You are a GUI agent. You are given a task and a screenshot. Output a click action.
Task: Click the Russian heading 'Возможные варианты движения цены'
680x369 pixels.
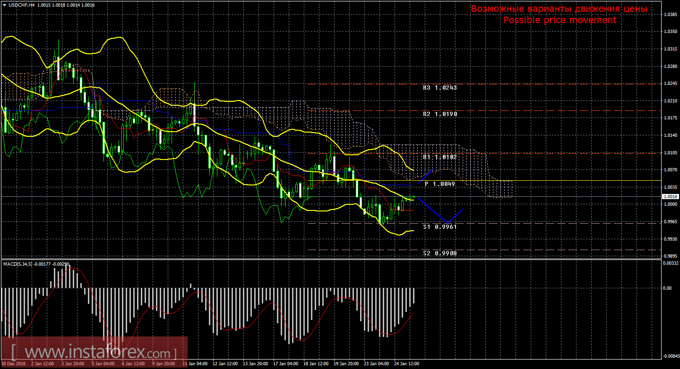559,9
